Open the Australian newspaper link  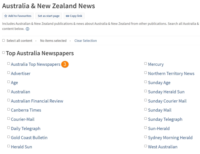pyautogui.click(x=21, y=92)
